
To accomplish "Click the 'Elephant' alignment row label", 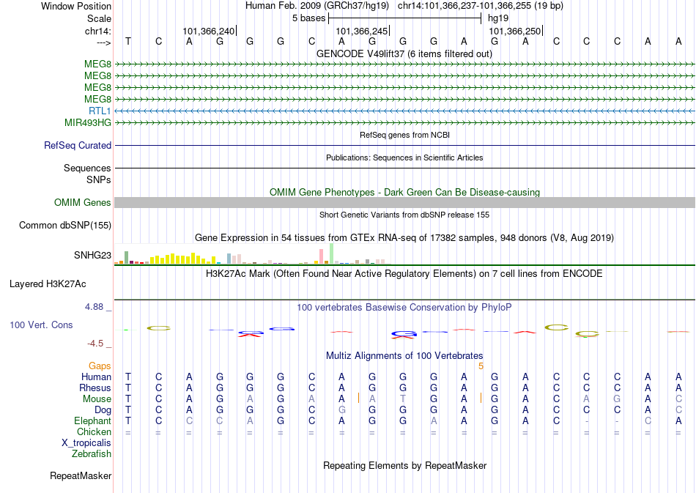I will [x=93, y=421].
